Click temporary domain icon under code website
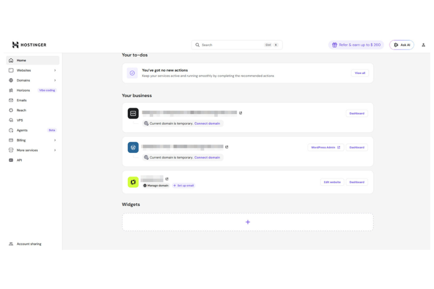434x289 pixels. (x=146, y=124)
